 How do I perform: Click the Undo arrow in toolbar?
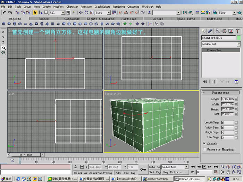4,12
